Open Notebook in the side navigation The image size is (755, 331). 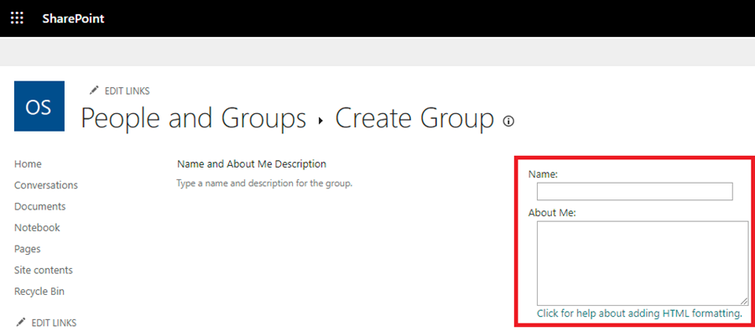(37, 228)
